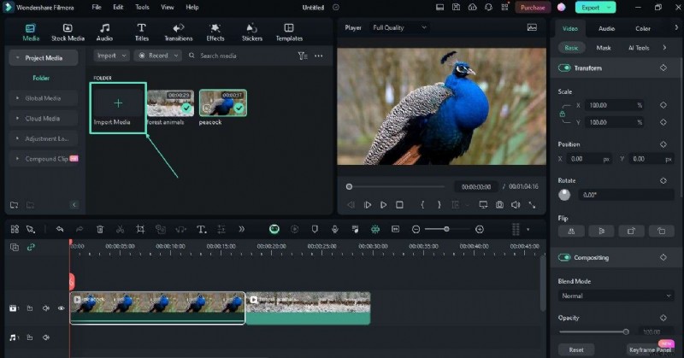Take a snapshot with the camera icon

[499, 204]
